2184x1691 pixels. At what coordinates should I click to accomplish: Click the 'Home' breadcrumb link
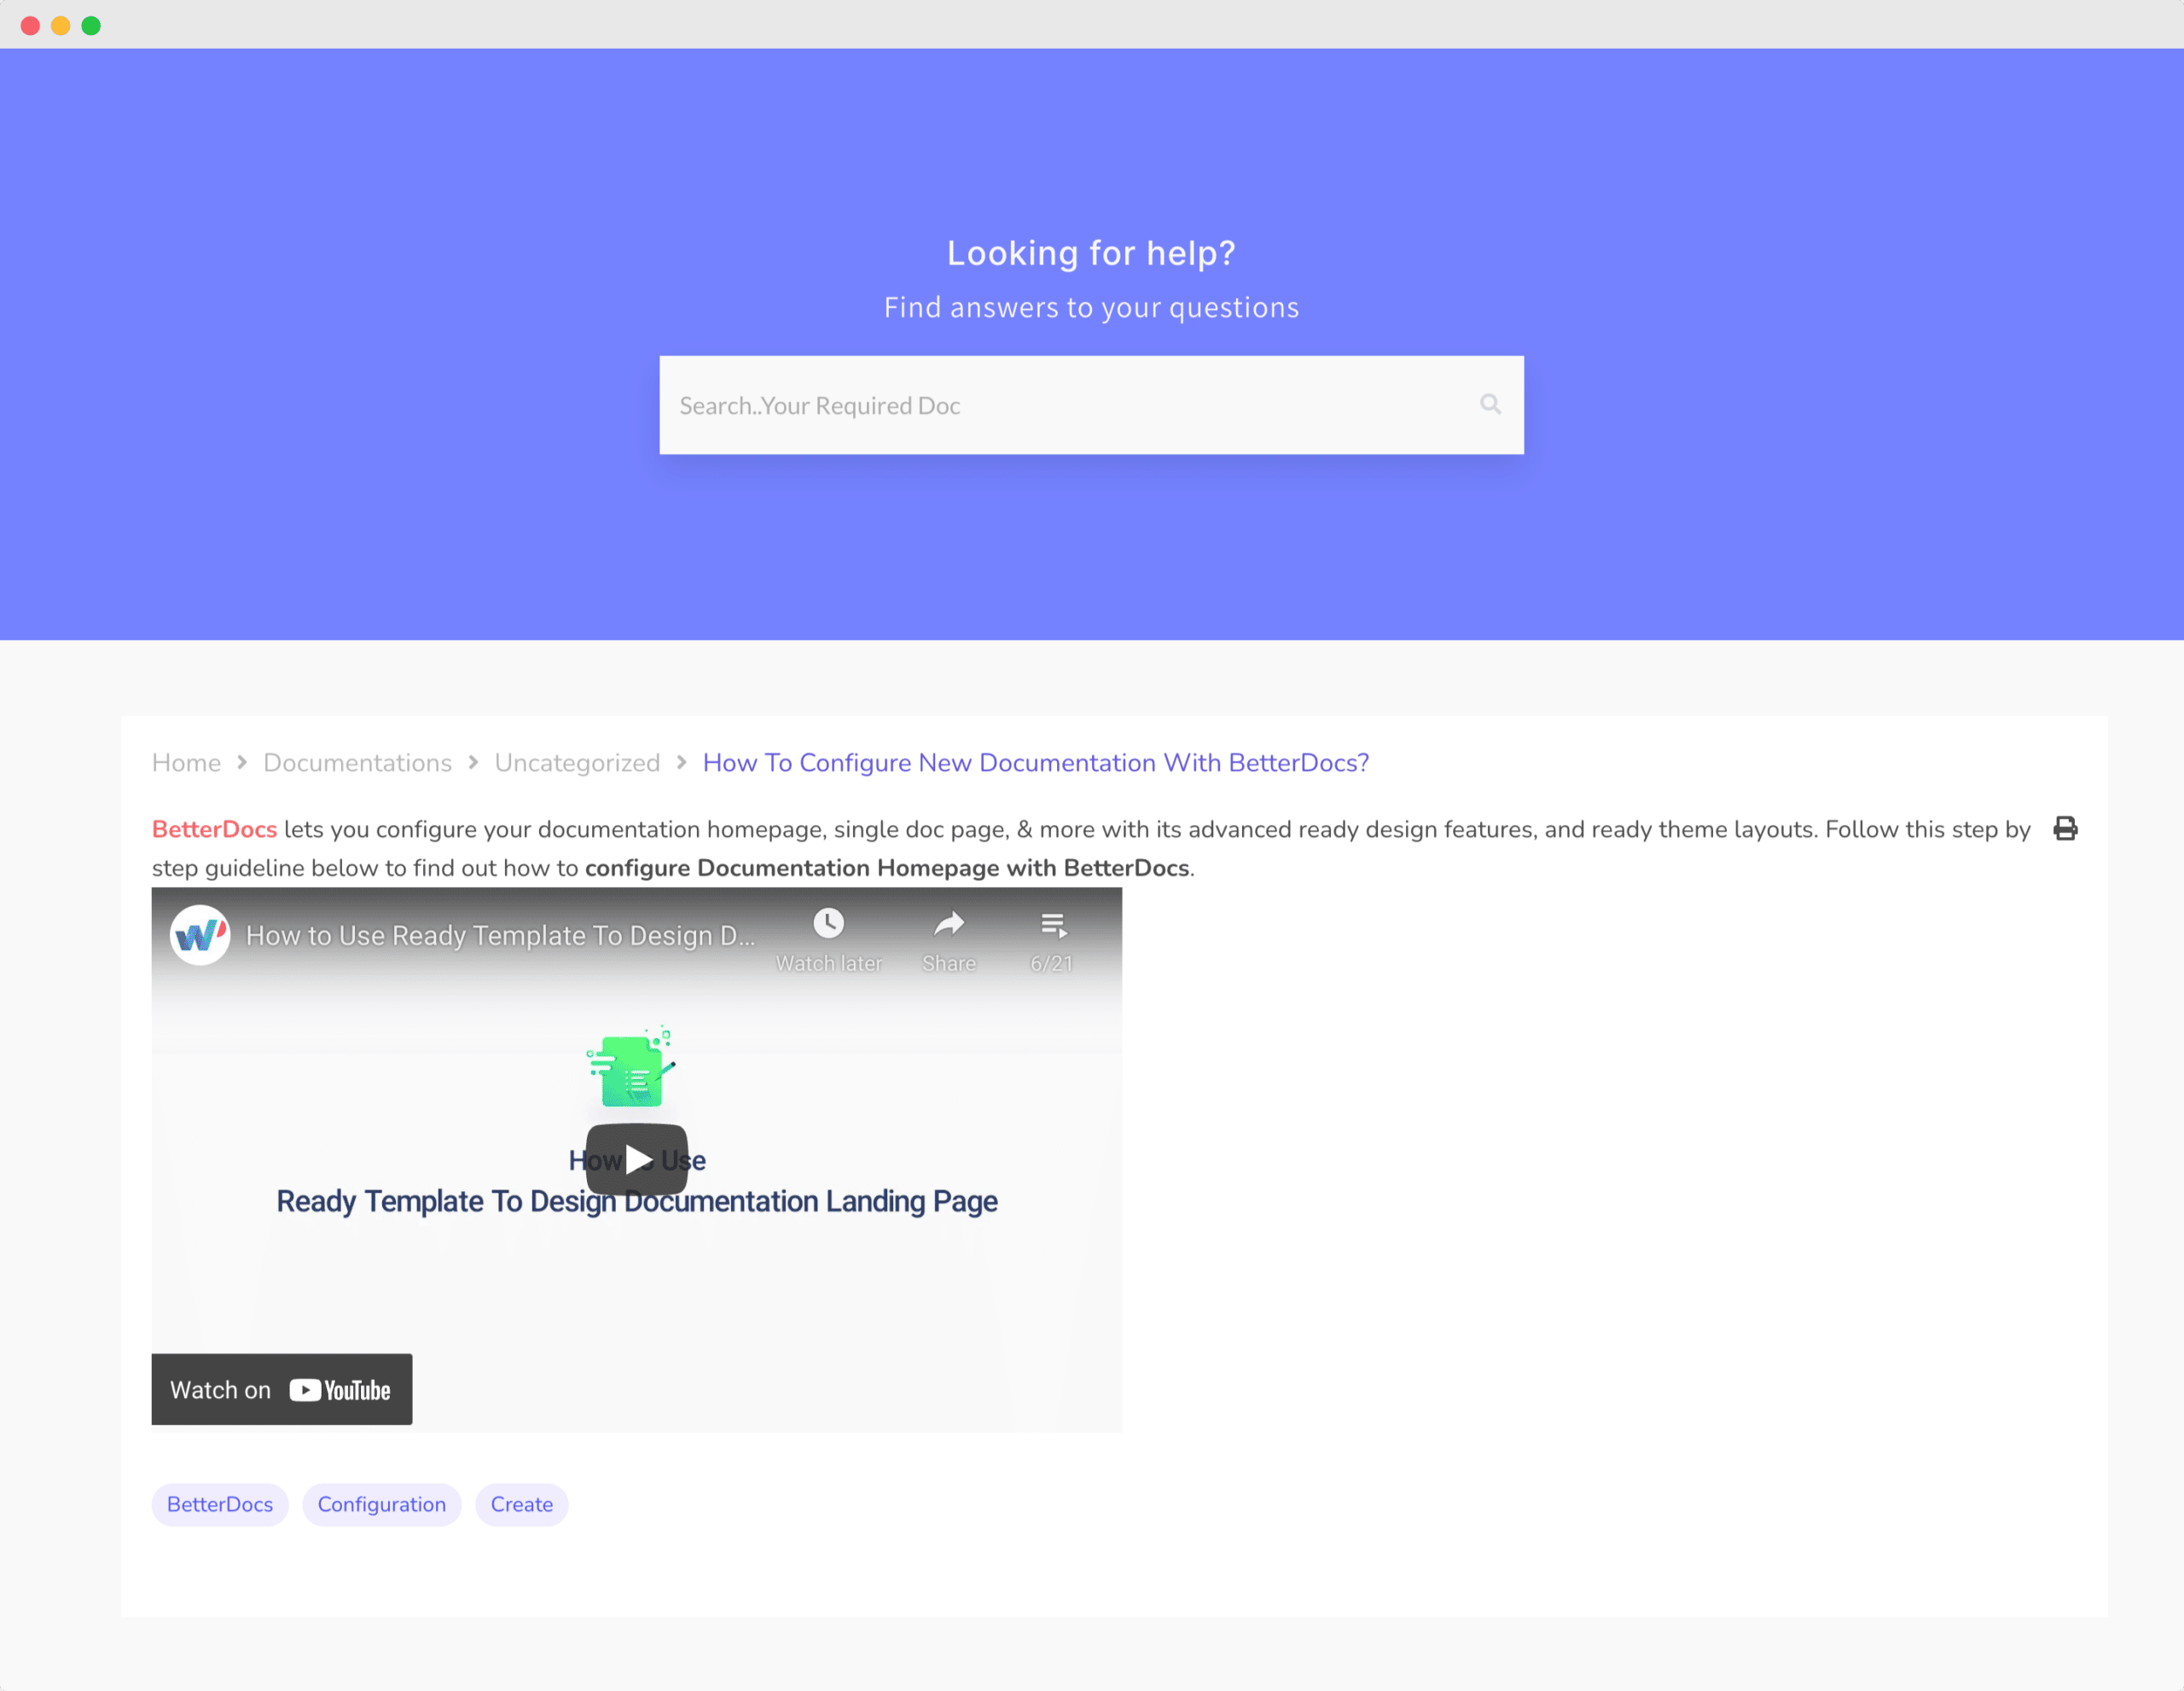click(184, 762)
